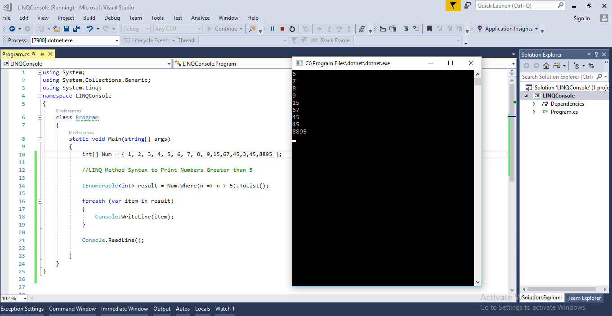
Task: Click the Undo arrow icon
Action: tap(90, 29)
